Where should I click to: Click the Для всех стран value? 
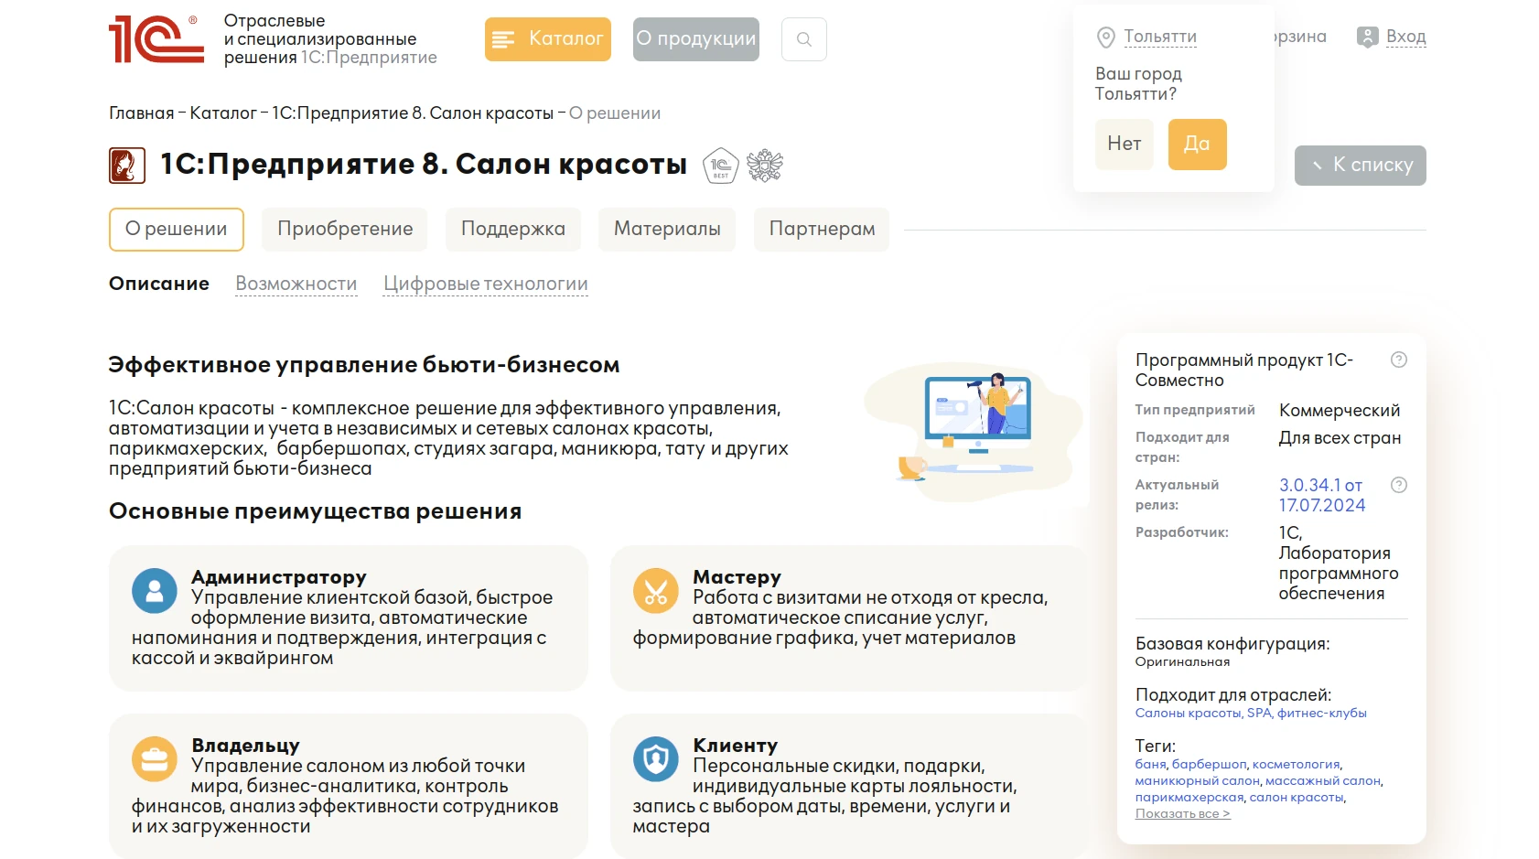coord(1340,438)
